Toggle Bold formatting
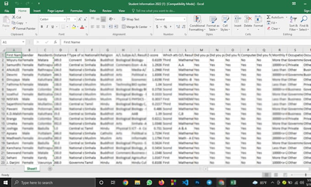Screen dimensions: 311x187 [42, 27]
